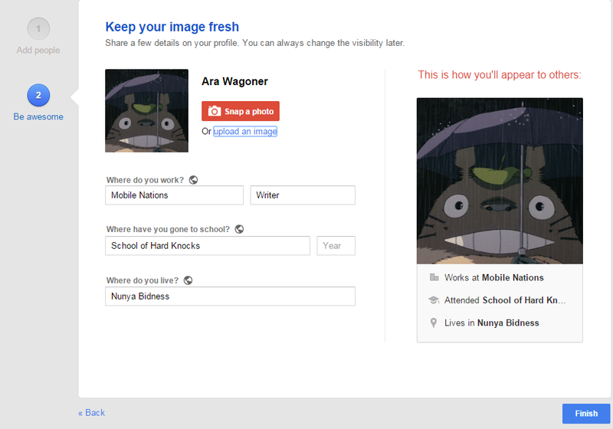This screenshot has height=429, width=613.
Task: Click Lives in Nunya Bidness preview text
Action: point(491,323)
